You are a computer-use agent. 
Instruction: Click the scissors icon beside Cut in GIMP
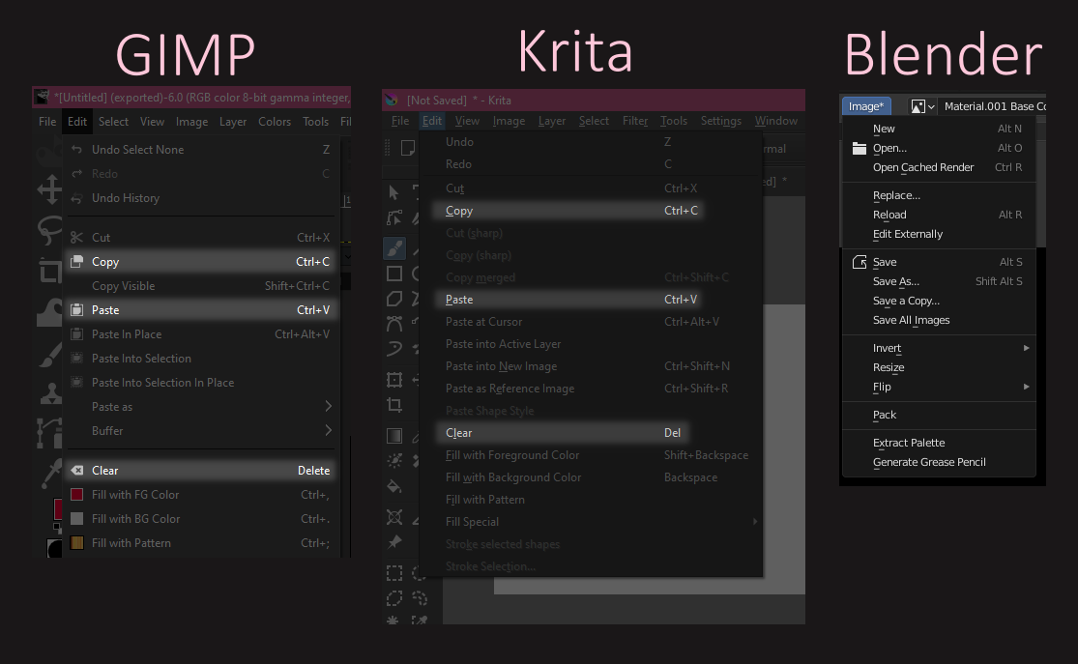tap(77, 237)
